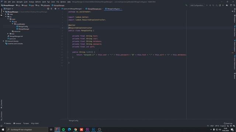Switch to MongoConfig.java editor tab
This screenshot has height=132, width=236.
pos(113,9)
